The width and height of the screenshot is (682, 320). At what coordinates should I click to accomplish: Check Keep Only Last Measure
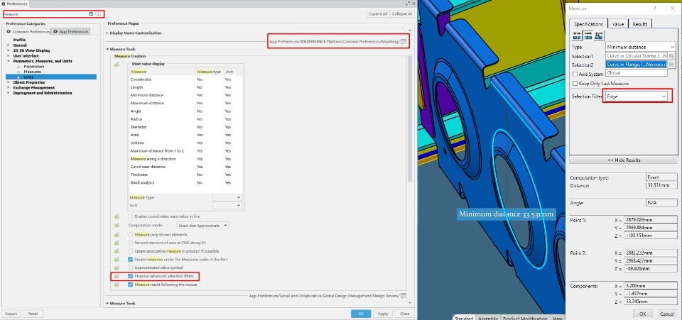coord(575,83)
